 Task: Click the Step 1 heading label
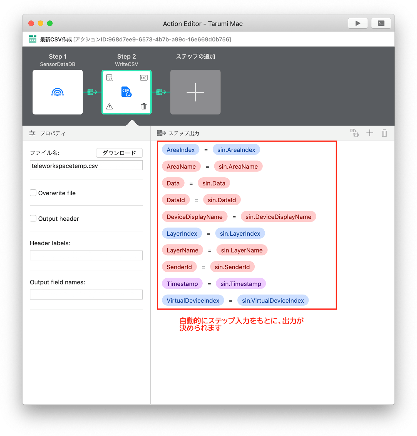(x=58, y=56)
